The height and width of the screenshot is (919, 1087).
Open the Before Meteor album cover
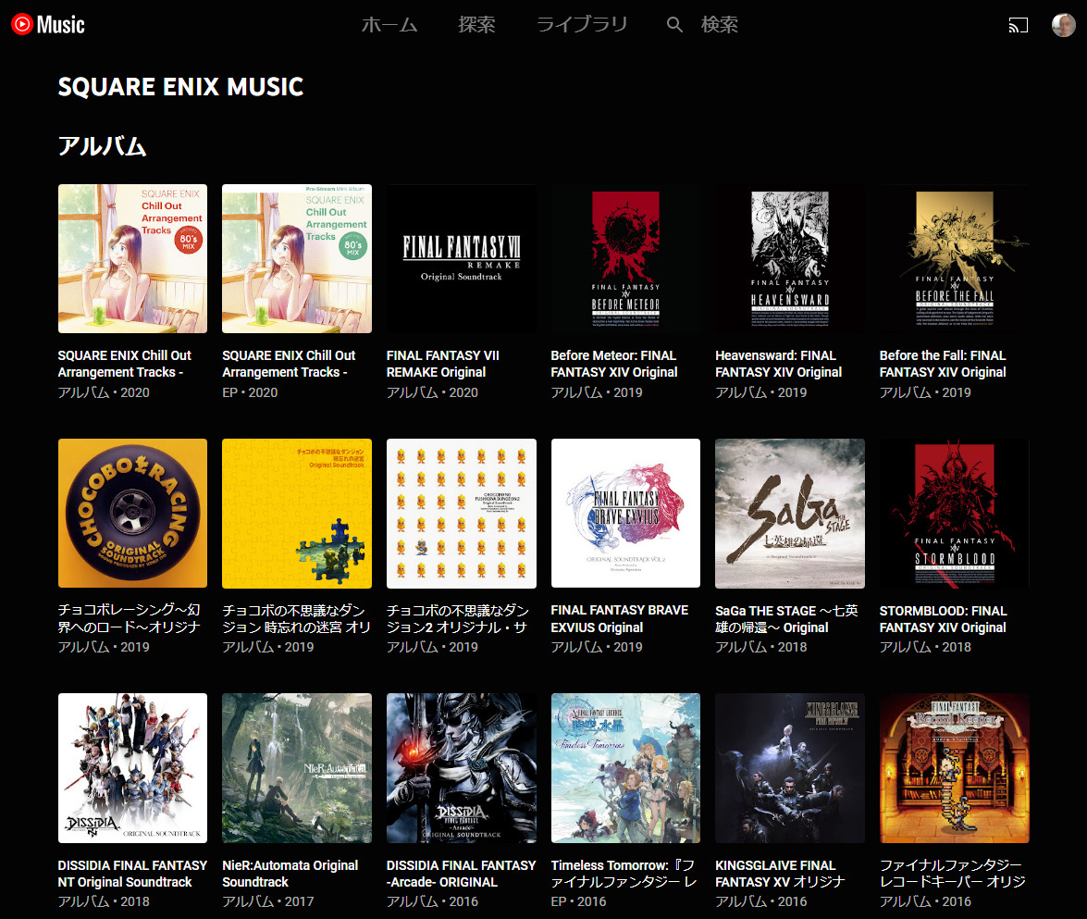625,259
